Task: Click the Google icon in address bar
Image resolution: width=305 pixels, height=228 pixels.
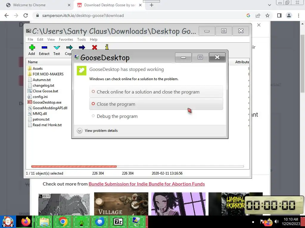Action: click(x=248, y=15)
